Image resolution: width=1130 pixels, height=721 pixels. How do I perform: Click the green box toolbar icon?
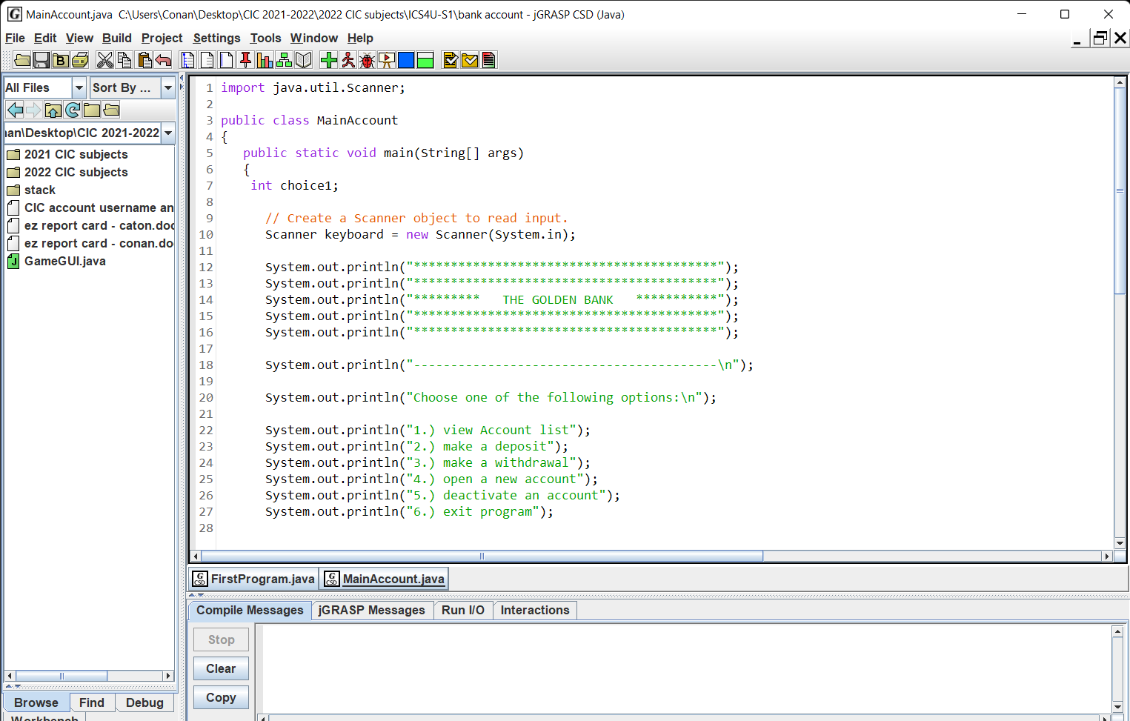pyautogui.click(x=425, y=60)
